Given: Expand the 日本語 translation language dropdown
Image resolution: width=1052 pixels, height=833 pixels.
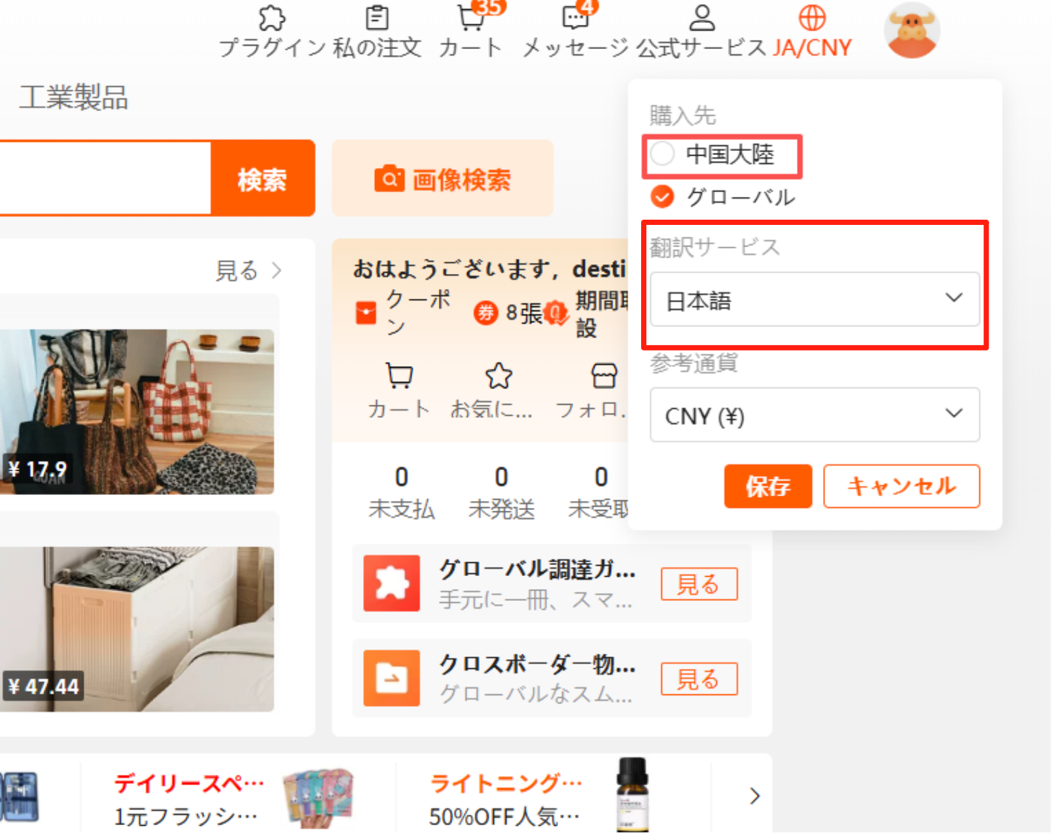Looking at the screenshot, I should [815, 299].
